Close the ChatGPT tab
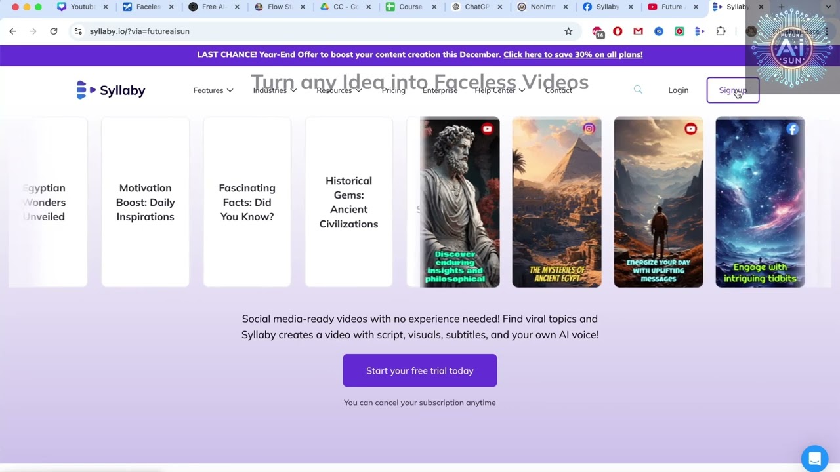Viewport: 840px width, 472px height. pos(499,7)
